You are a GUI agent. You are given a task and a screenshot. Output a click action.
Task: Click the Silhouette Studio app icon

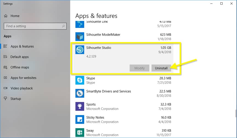80,49
